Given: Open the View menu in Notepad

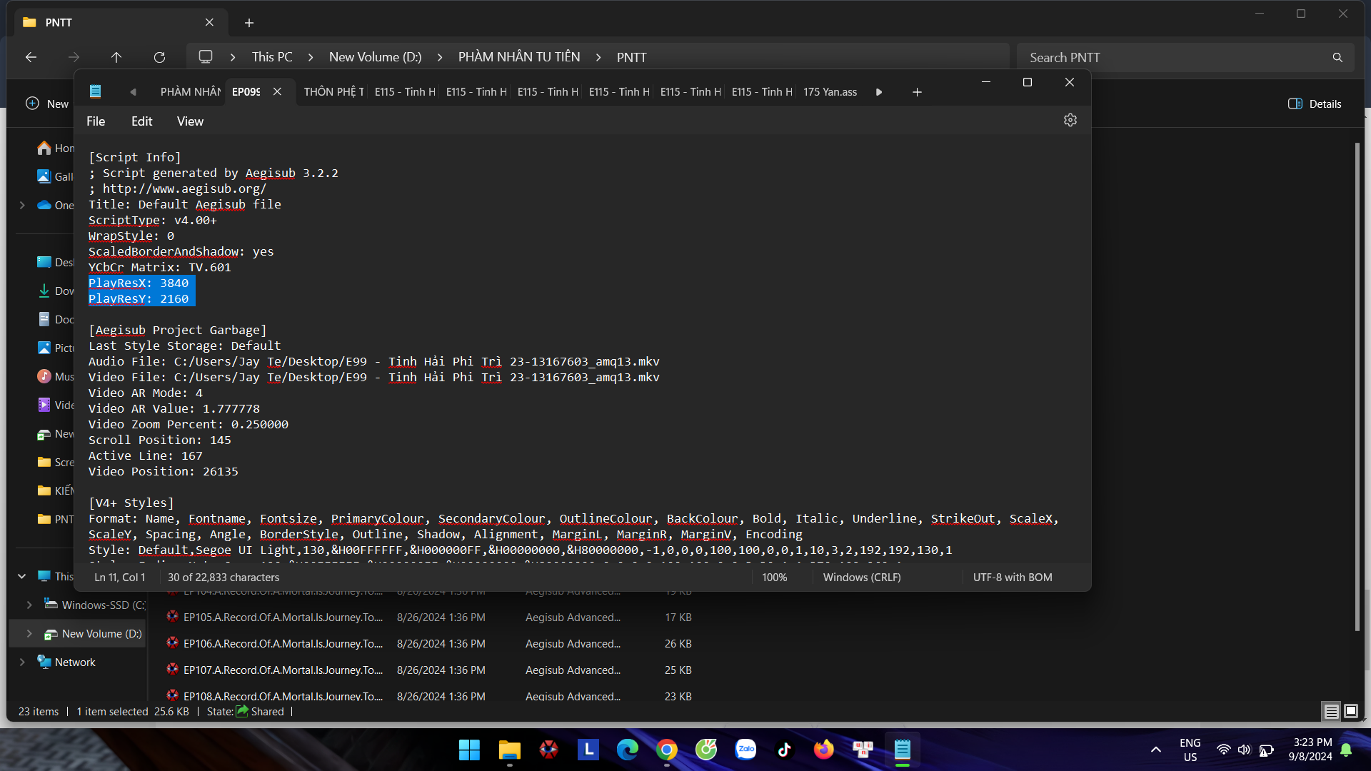Looking at the screenshot, I should click(190, 121).
